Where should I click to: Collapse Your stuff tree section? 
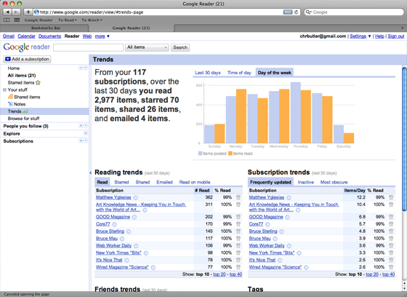coord(4,90)
